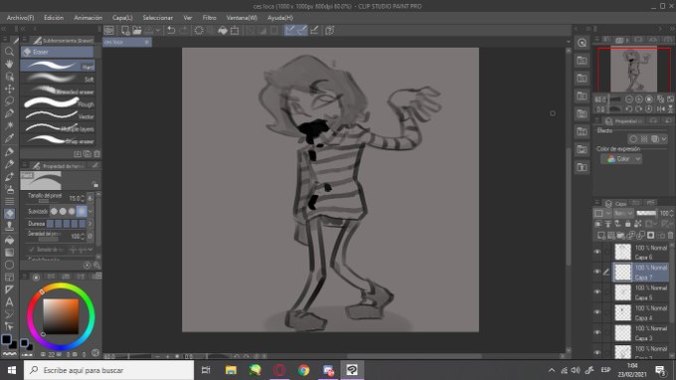This screenshot has height=380, width=676.
Task: Click the Clear selection icon in command bar
Action: (199, 30)
